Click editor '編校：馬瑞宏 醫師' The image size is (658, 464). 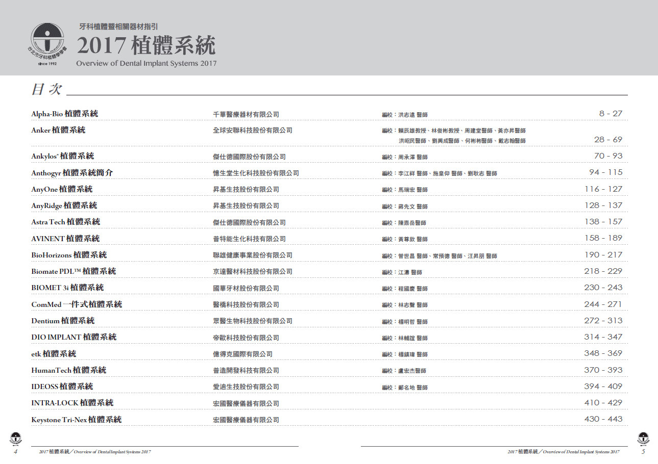pos(405,190)
